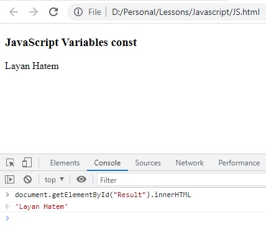Show the console sidebar

[9, 179]
